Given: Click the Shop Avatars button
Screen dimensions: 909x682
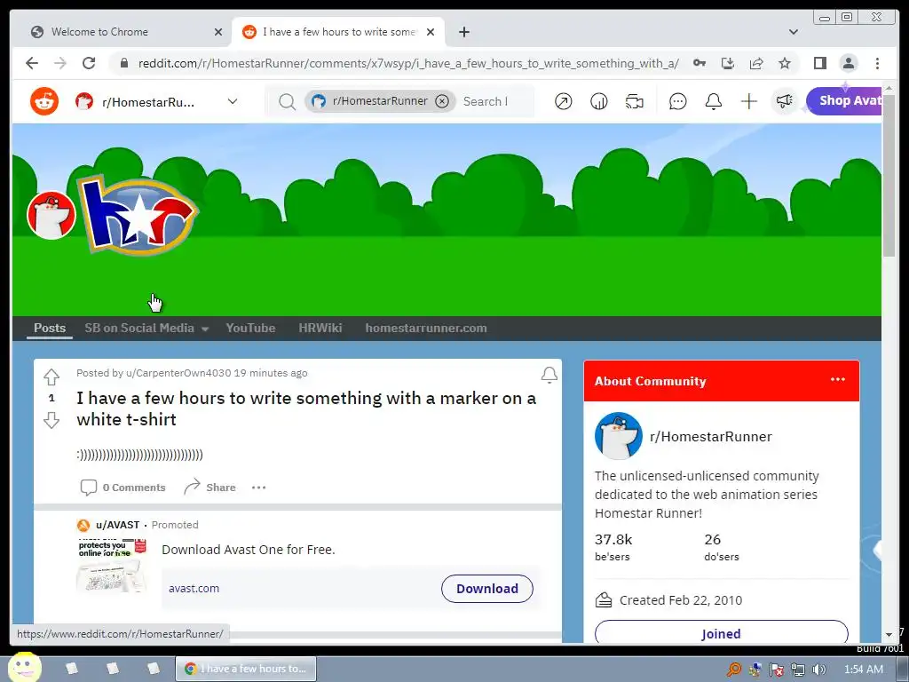Looking at the screenshot, I should click(845, 101).
